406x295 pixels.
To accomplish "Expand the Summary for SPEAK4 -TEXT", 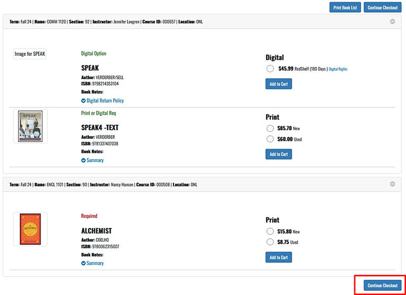I will tap(93, 160).
